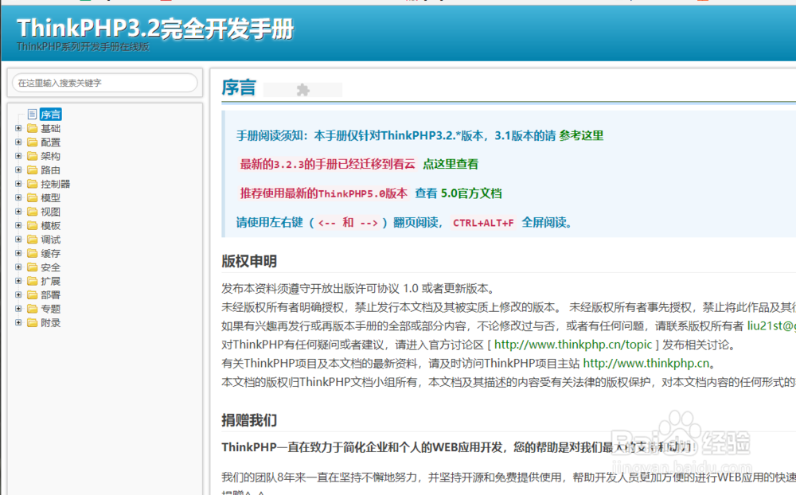796x495 pixels.
Task: Expand the 扩展 tree node
Action: (x=18, y=281)
